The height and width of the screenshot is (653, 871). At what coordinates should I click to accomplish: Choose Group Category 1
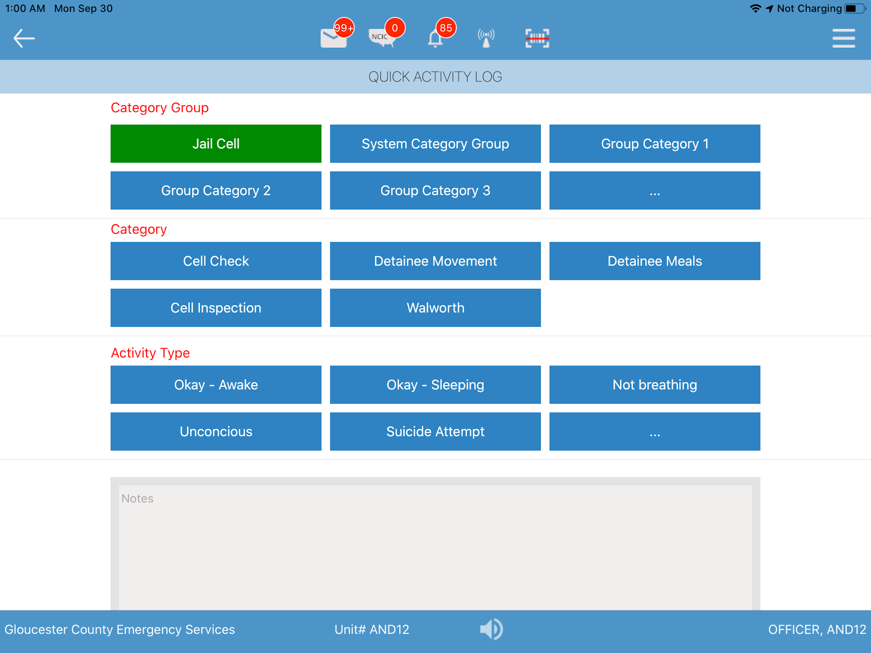point(655,144)
